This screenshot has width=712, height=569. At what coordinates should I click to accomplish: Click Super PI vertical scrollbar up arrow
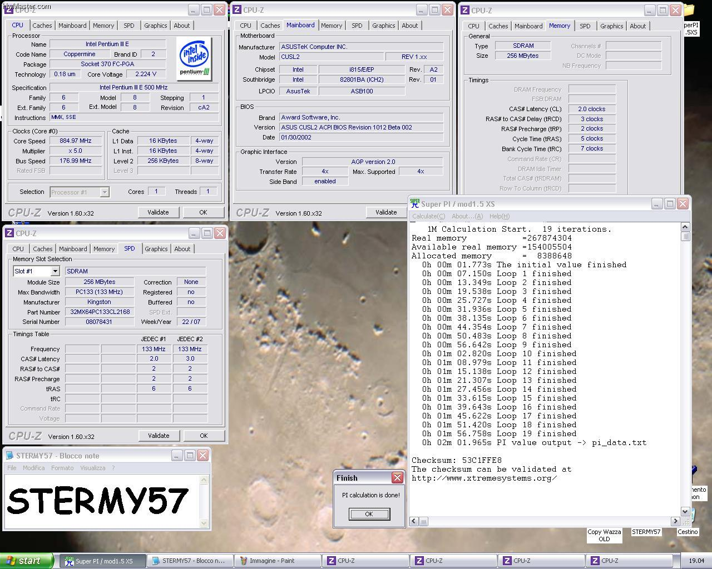(685, 227)
